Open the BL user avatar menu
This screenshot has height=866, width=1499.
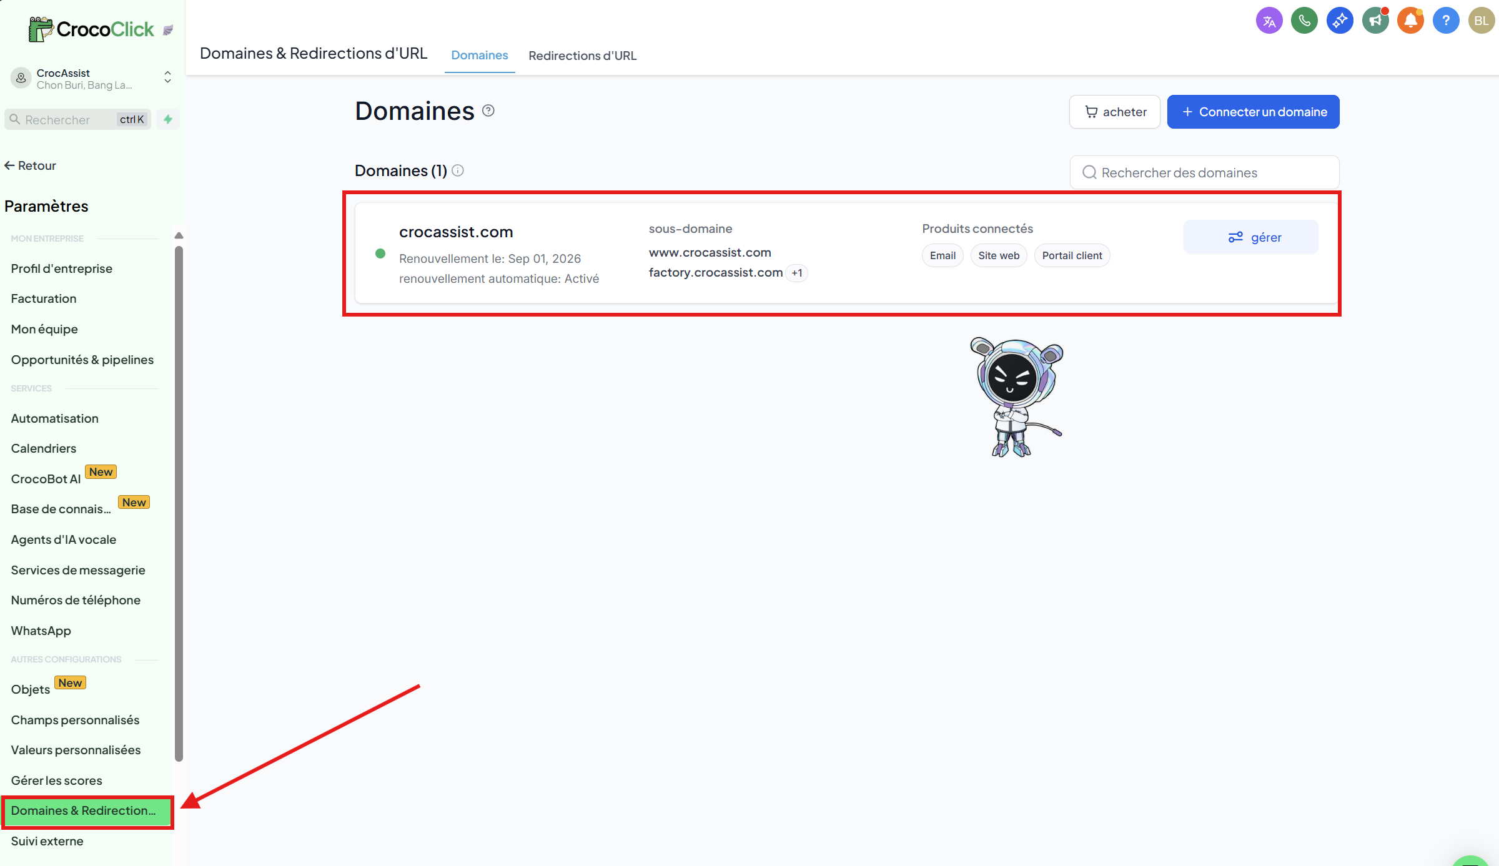point(1481,21)
